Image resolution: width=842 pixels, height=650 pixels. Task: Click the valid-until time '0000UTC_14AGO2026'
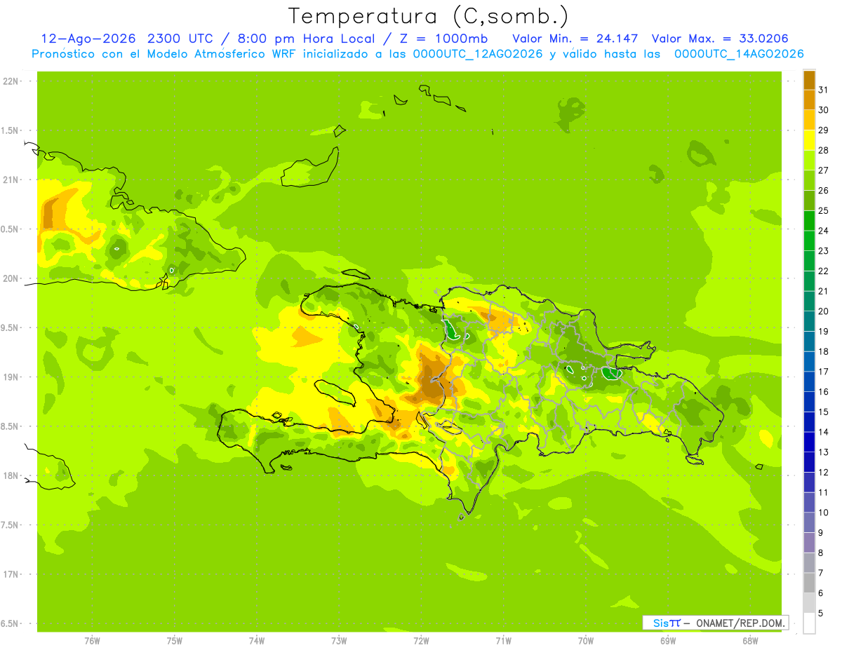[x=739, y=54]
